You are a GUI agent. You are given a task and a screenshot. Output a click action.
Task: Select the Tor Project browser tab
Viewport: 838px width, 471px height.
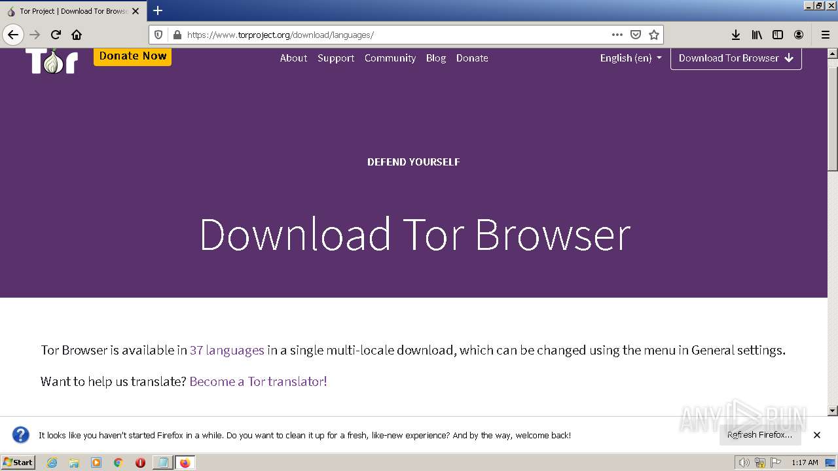[x=72, y=11]
